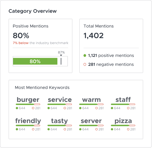Click the red circle beside 281 negative mentions

(85, 65)
